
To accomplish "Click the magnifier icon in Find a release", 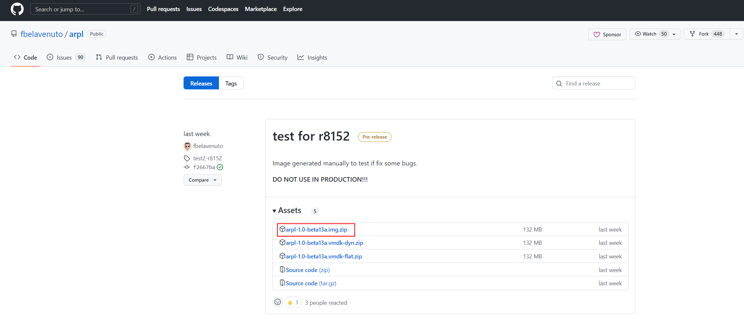I will coord(559,84).
